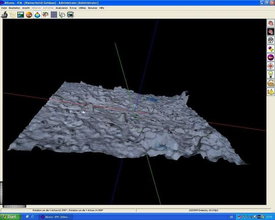Click the overlapping squares toolbar icon

(x=62, y=15)
